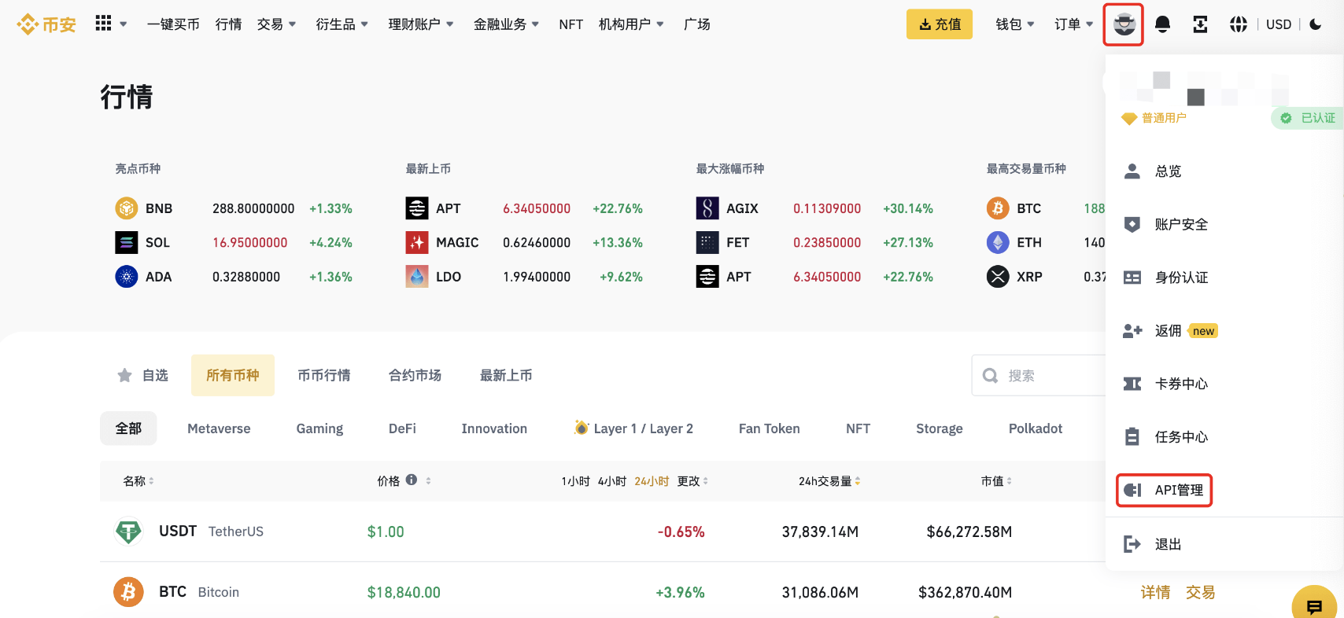Open the 广场 nav link

tap(697, 24)
